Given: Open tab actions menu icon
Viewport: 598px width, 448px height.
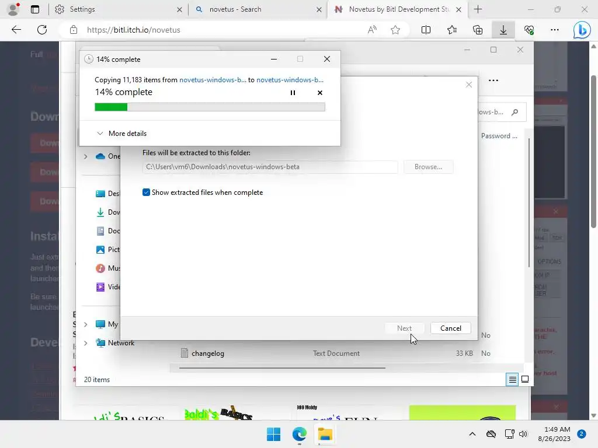Looking at the screenshot, I should [35, 9].
